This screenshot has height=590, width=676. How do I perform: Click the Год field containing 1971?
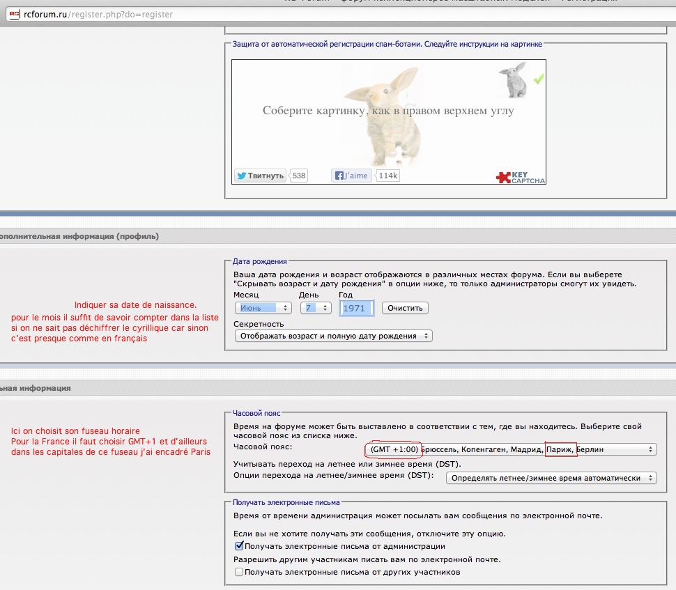[356, 308]
